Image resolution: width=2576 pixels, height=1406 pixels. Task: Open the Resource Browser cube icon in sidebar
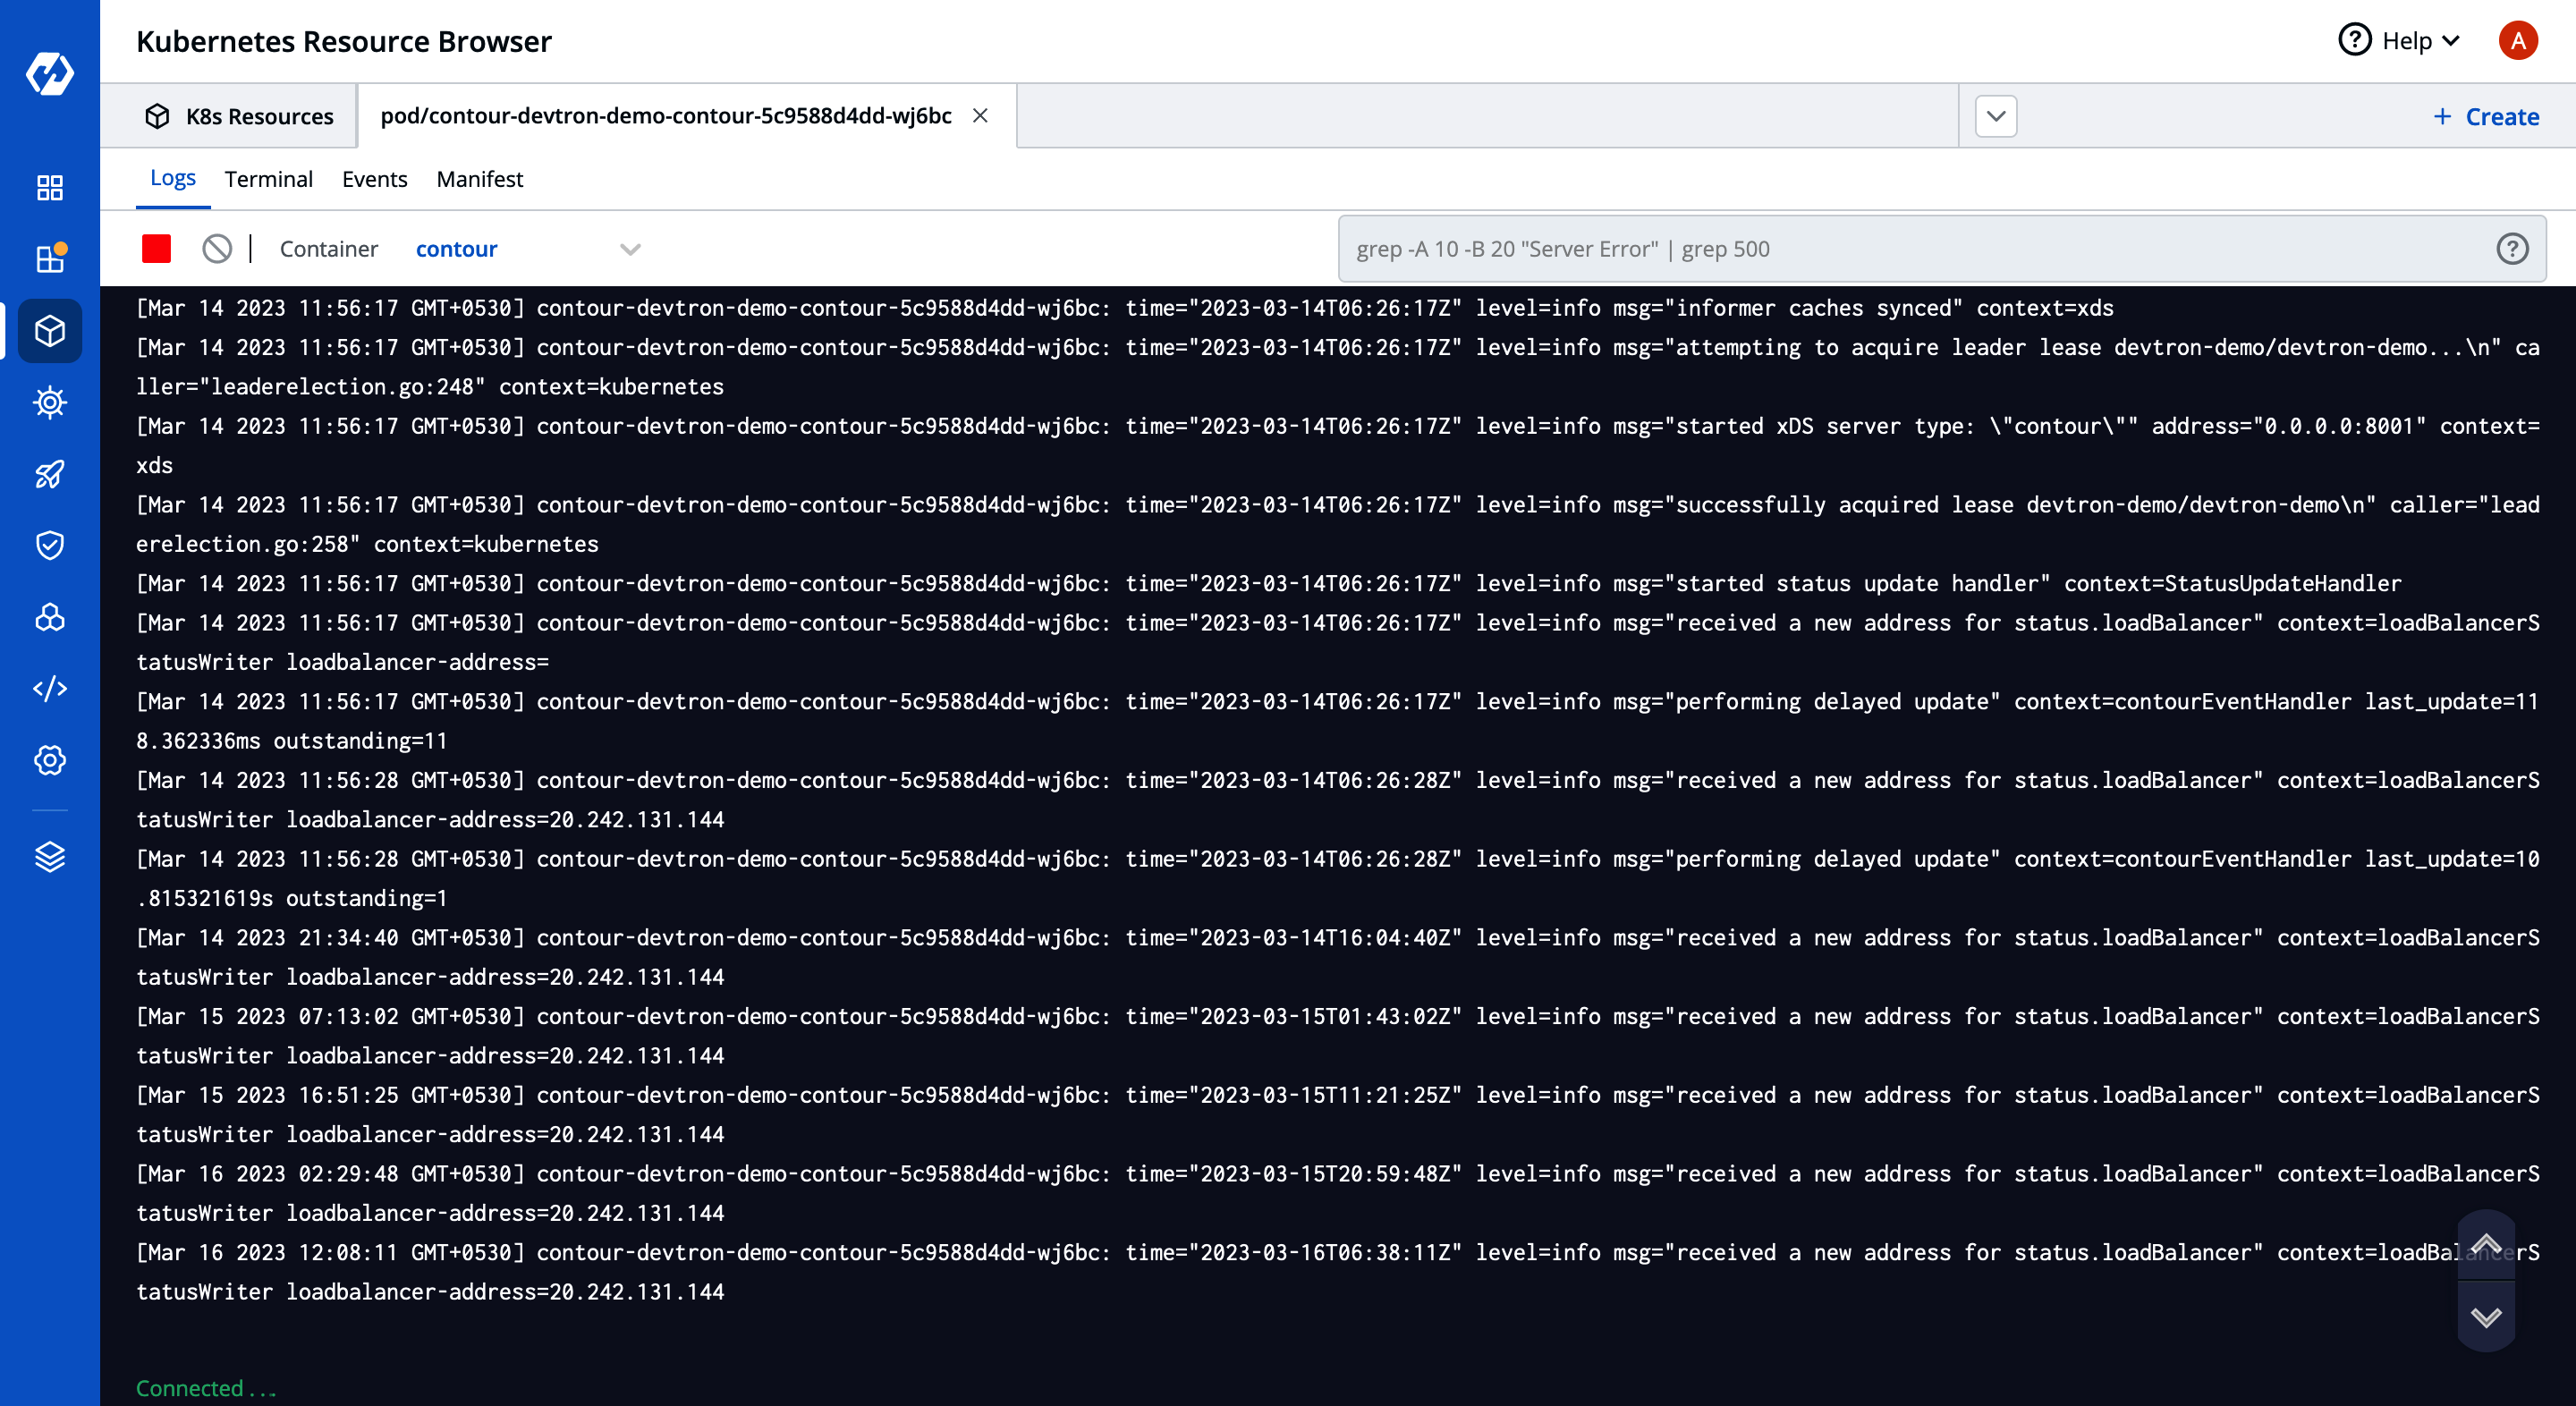pyautogui.click(x=50, y=331)
